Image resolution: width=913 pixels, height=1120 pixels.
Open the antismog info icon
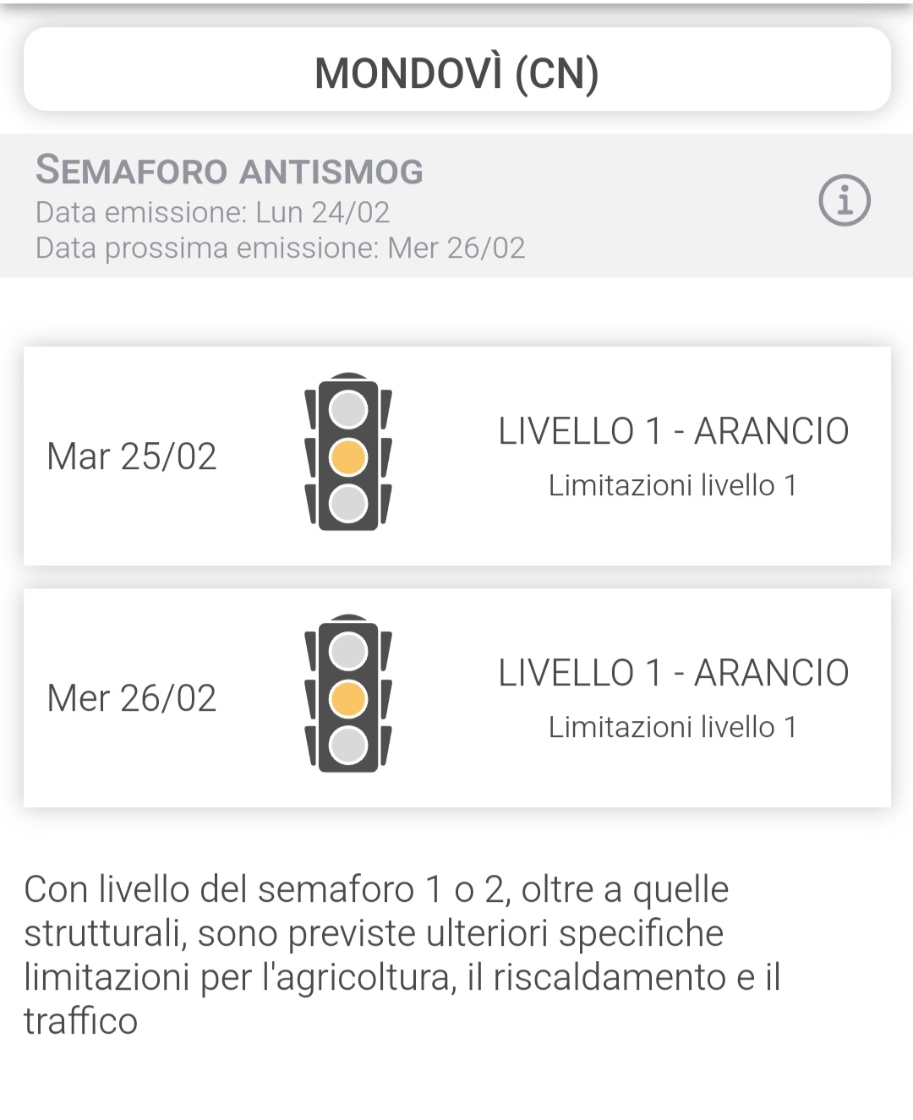pos(844,200)
